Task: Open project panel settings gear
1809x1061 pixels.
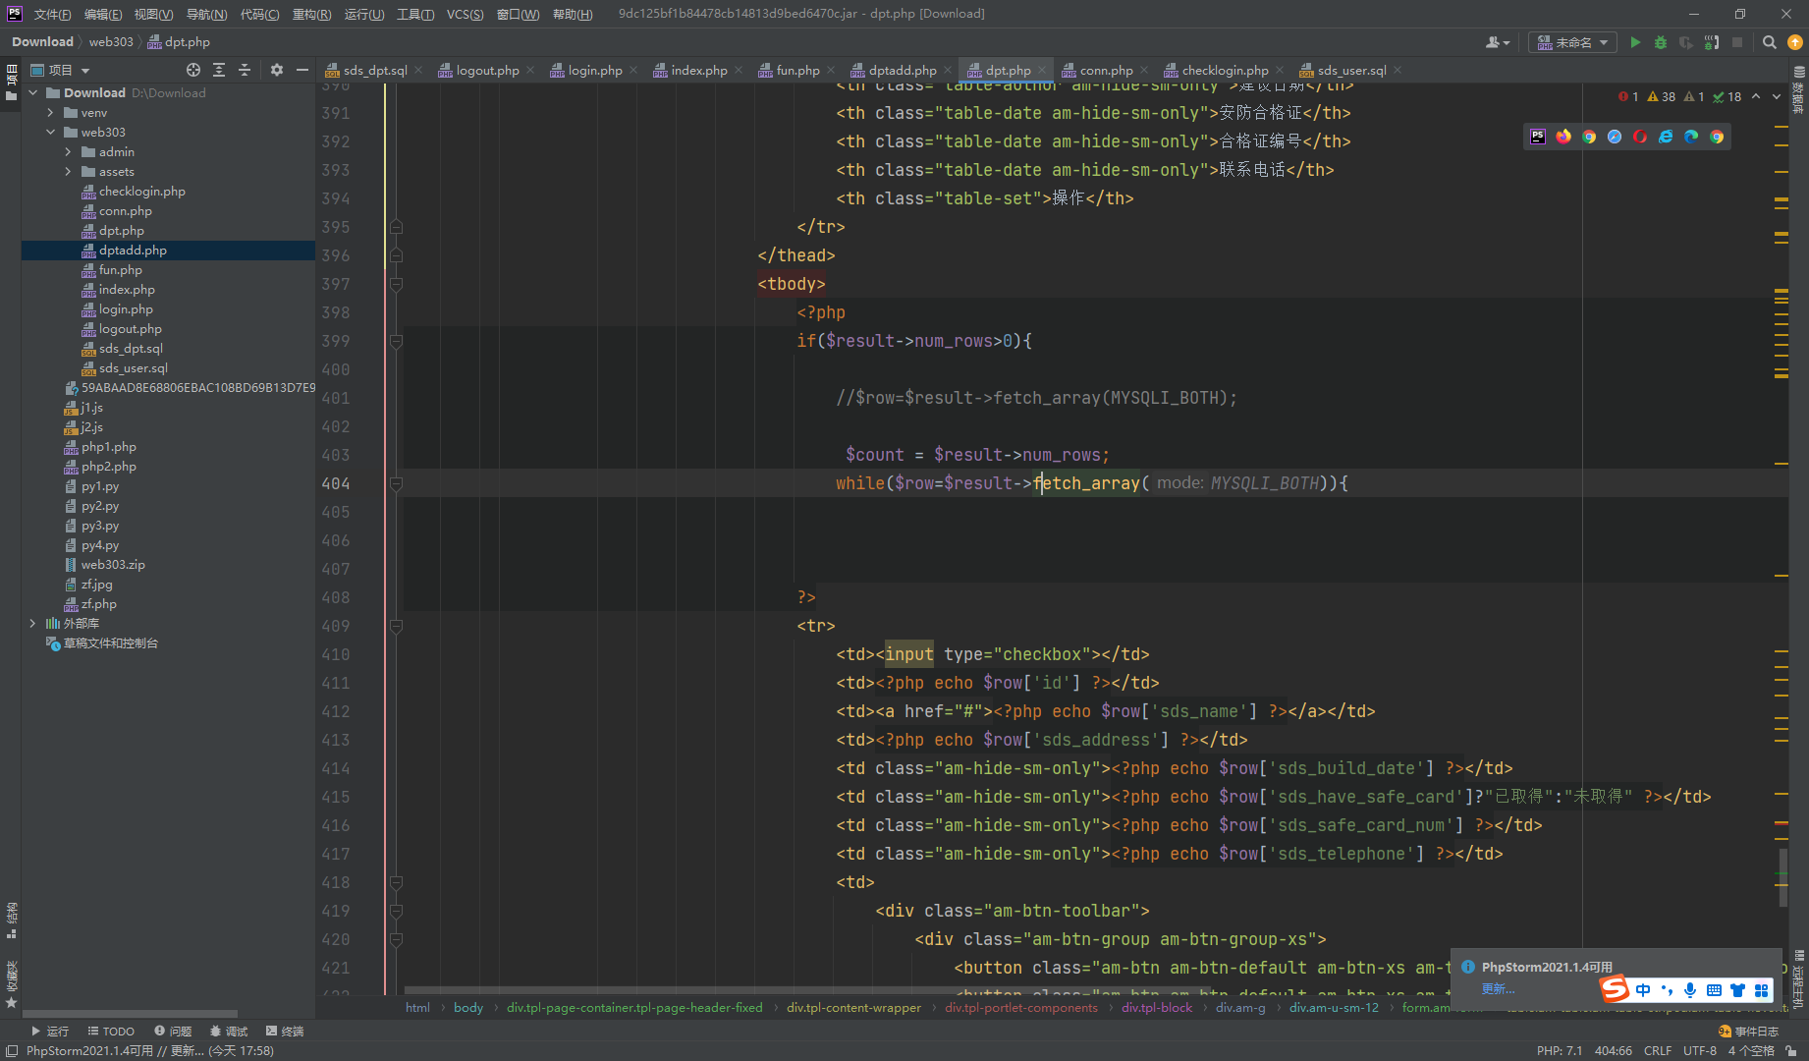Action: (x=277, y=70)
